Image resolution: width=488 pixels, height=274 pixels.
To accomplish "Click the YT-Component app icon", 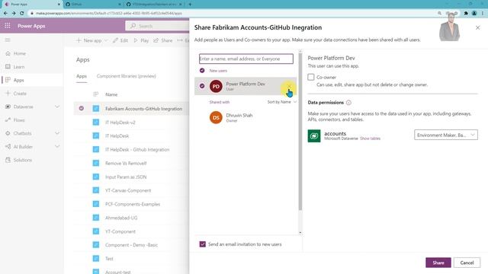I will [x=96, y=231].
